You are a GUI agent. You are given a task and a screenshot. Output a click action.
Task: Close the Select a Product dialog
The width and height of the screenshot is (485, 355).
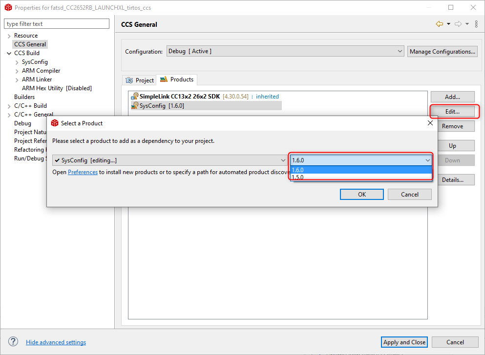(x=430, y=123)
